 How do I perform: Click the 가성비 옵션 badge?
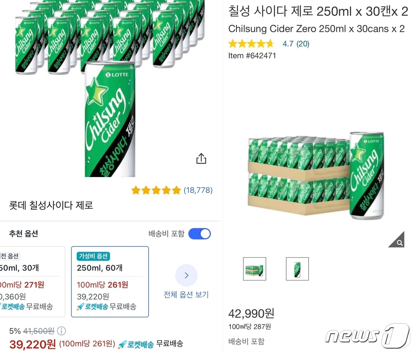pyautogui.click(x=93, y=256)
